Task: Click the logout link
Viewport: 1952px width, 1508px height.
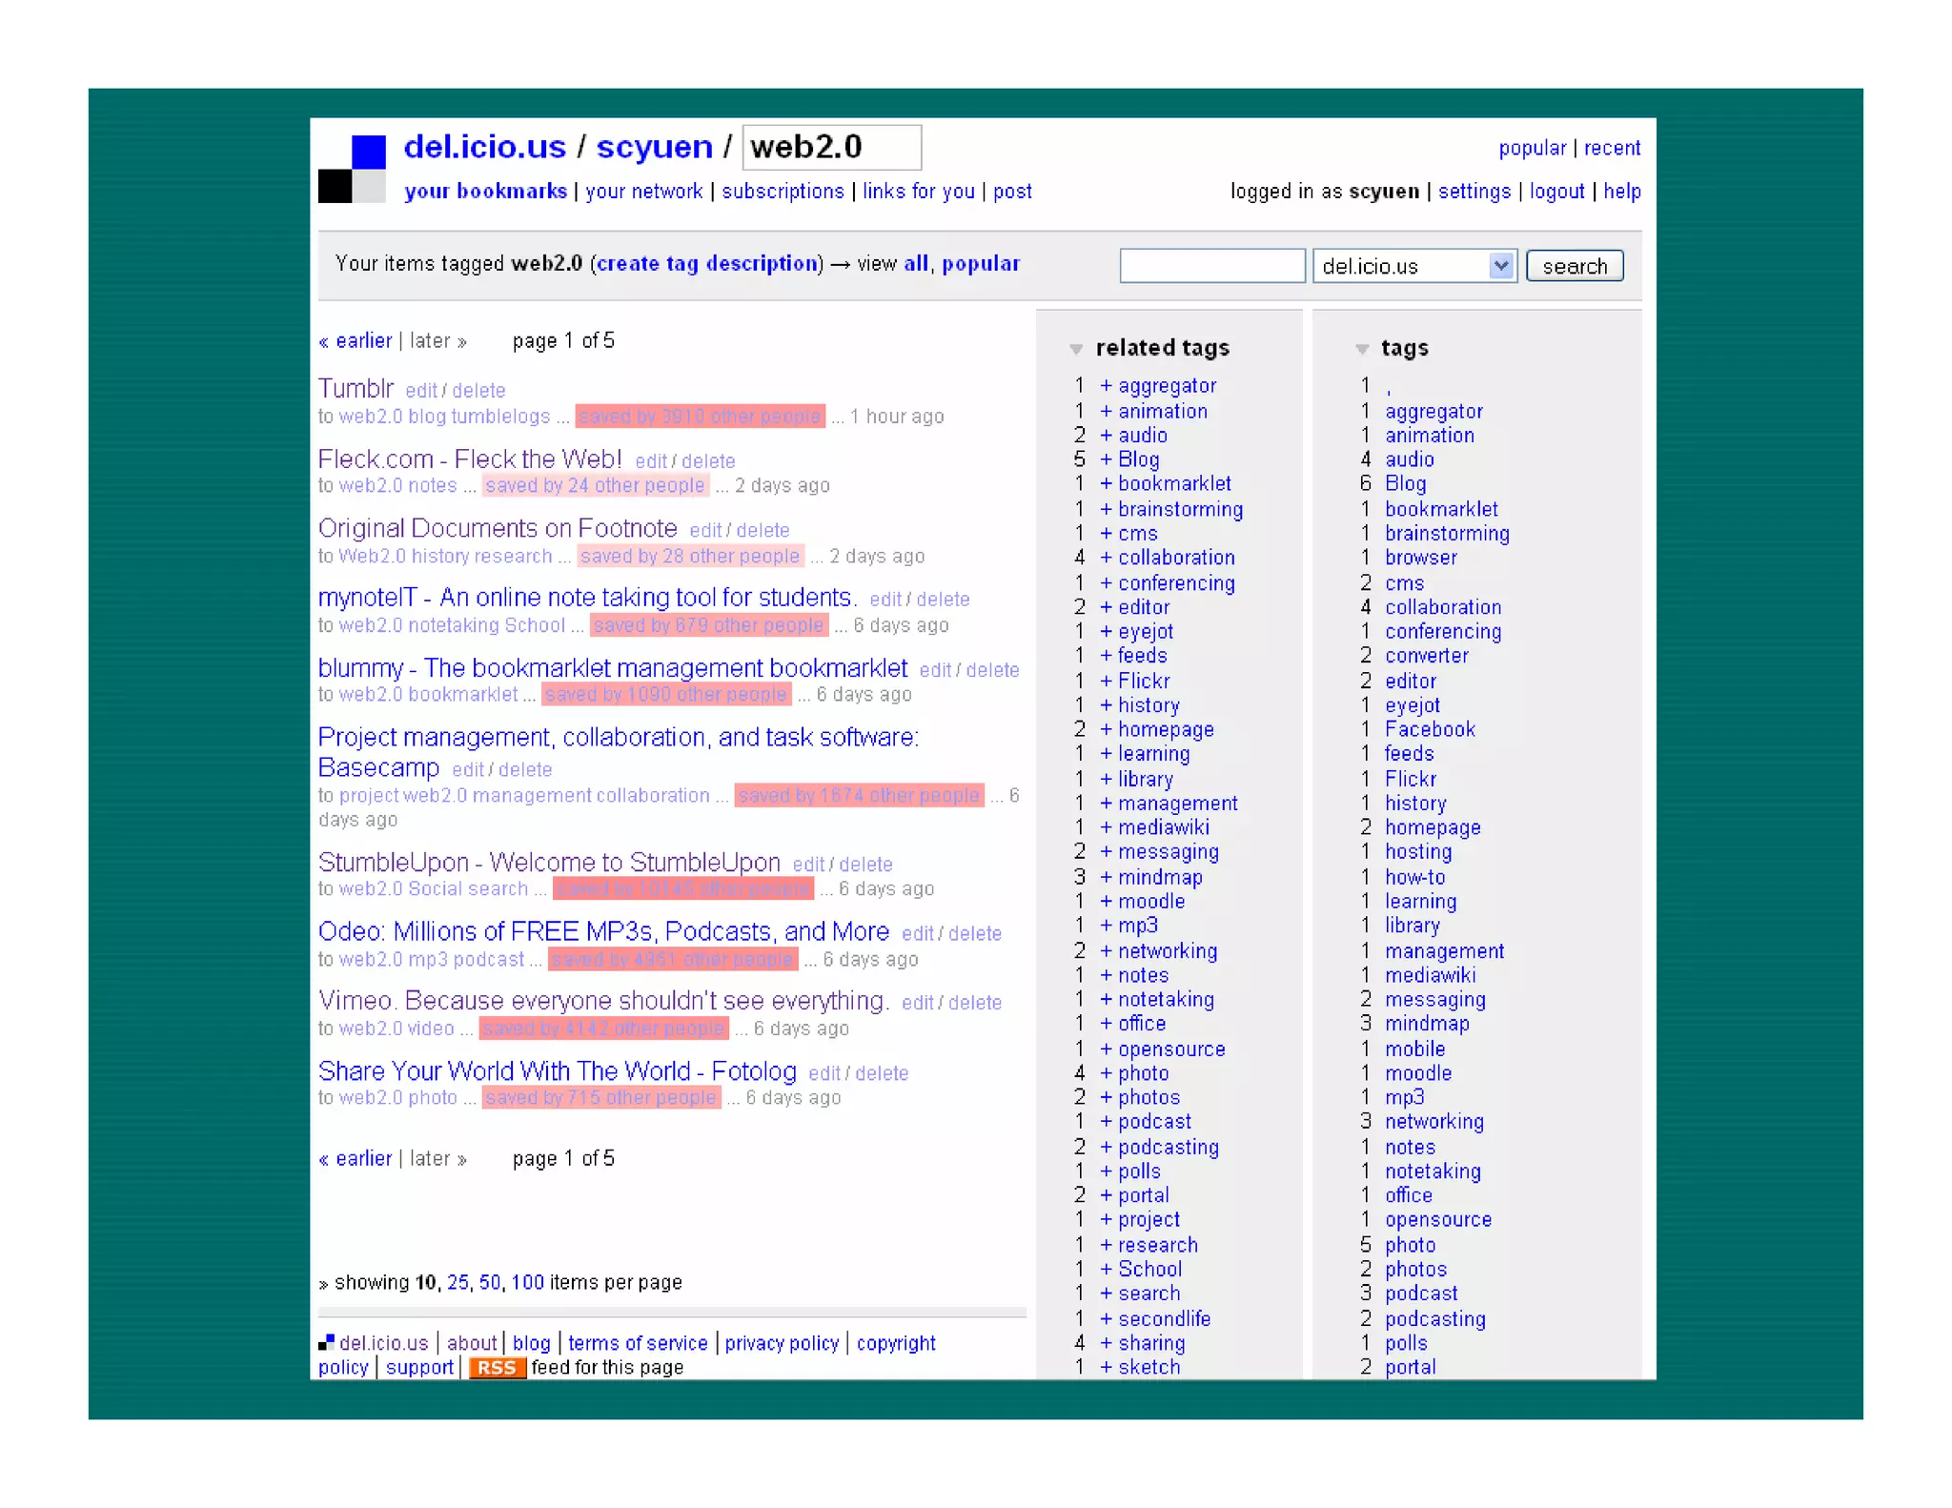Action: pyautogui.click(x=1556, y=191)
